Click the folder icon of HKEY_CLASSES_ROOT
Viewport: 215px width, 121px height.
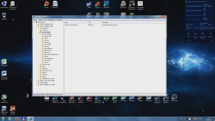tap(39, 24)
